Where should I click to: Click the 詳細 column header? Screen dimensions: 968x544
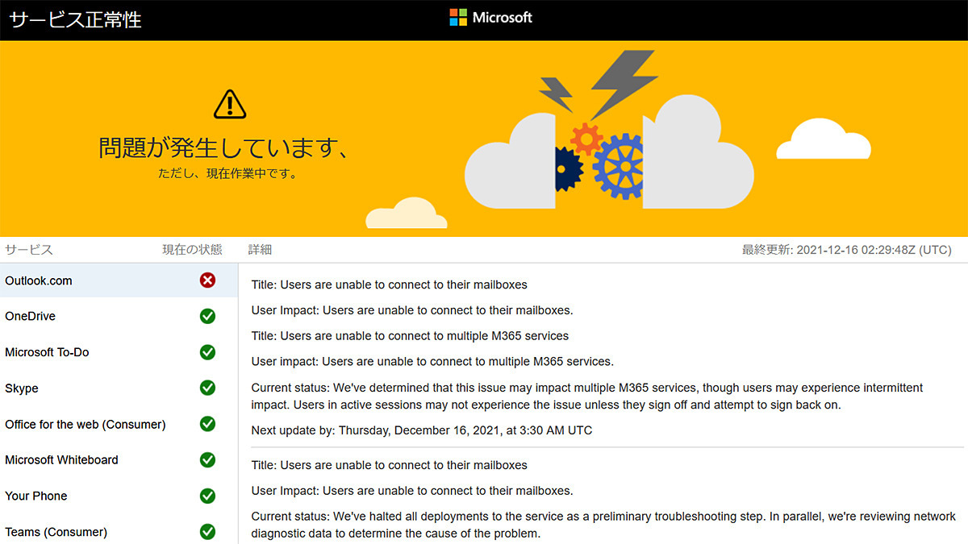[x=260, y=250]
